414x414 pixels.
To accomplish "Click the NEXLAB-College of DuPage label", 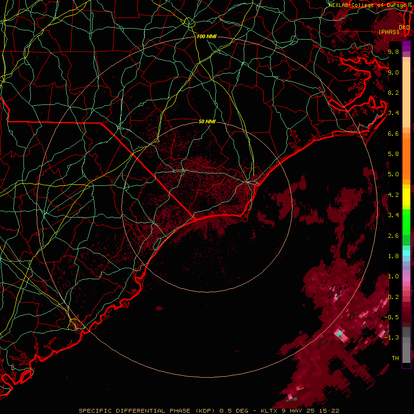I will tap(367, 5).
